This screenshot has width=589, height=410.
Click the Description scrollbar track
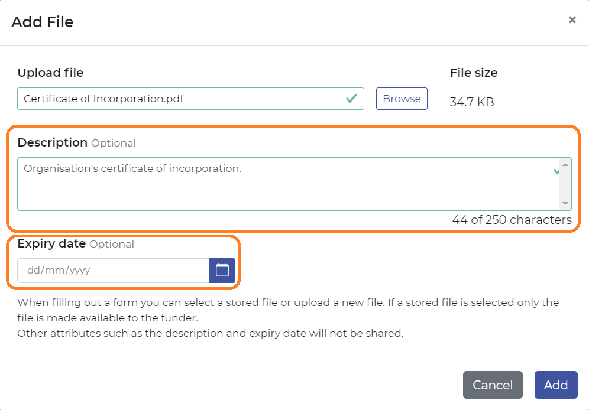pos(565,184)
